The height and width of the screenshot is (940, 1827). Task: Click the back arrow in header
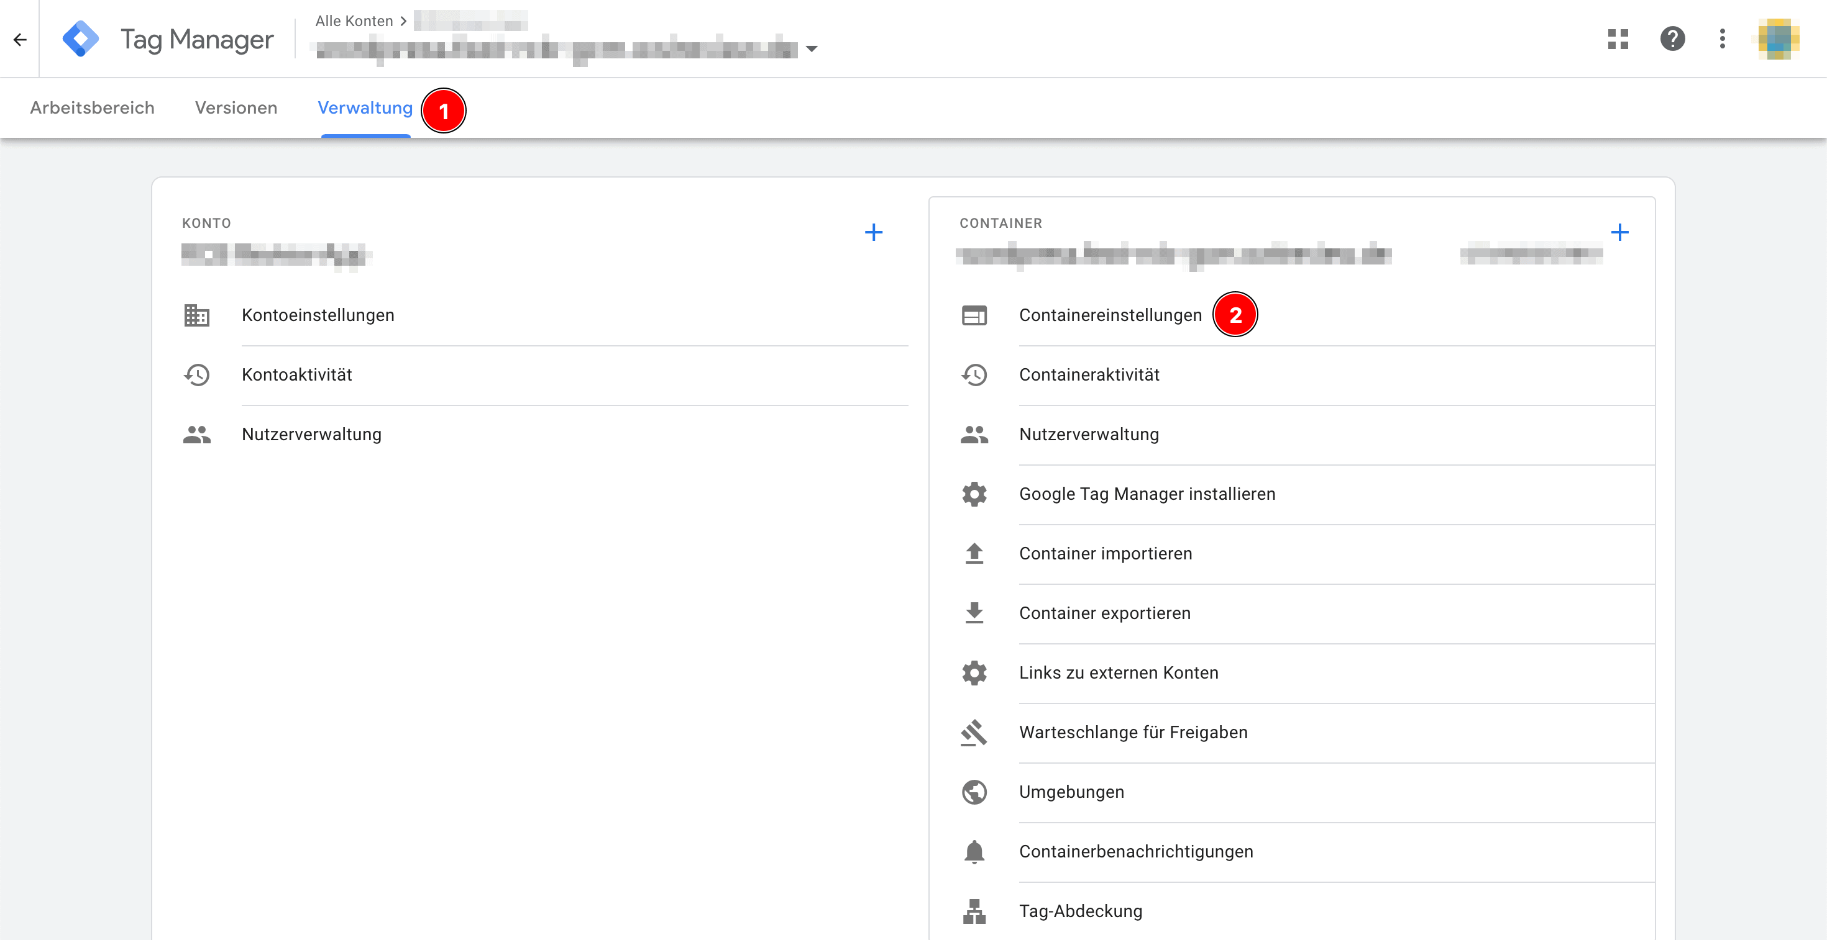click(20, 40)
